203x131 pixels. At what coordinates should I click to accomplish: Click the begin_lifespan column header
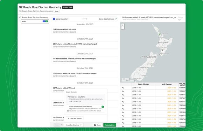[x=143, y=84]
